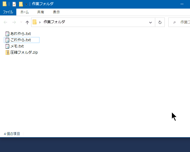190x152 pixels.
Task: Select the file メモ.txt
Action: tap(17, 46)
